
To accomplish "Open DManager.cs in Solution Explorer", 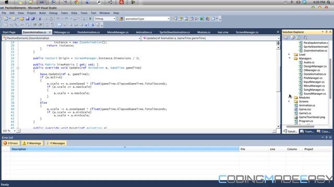I will coord(312,70).
